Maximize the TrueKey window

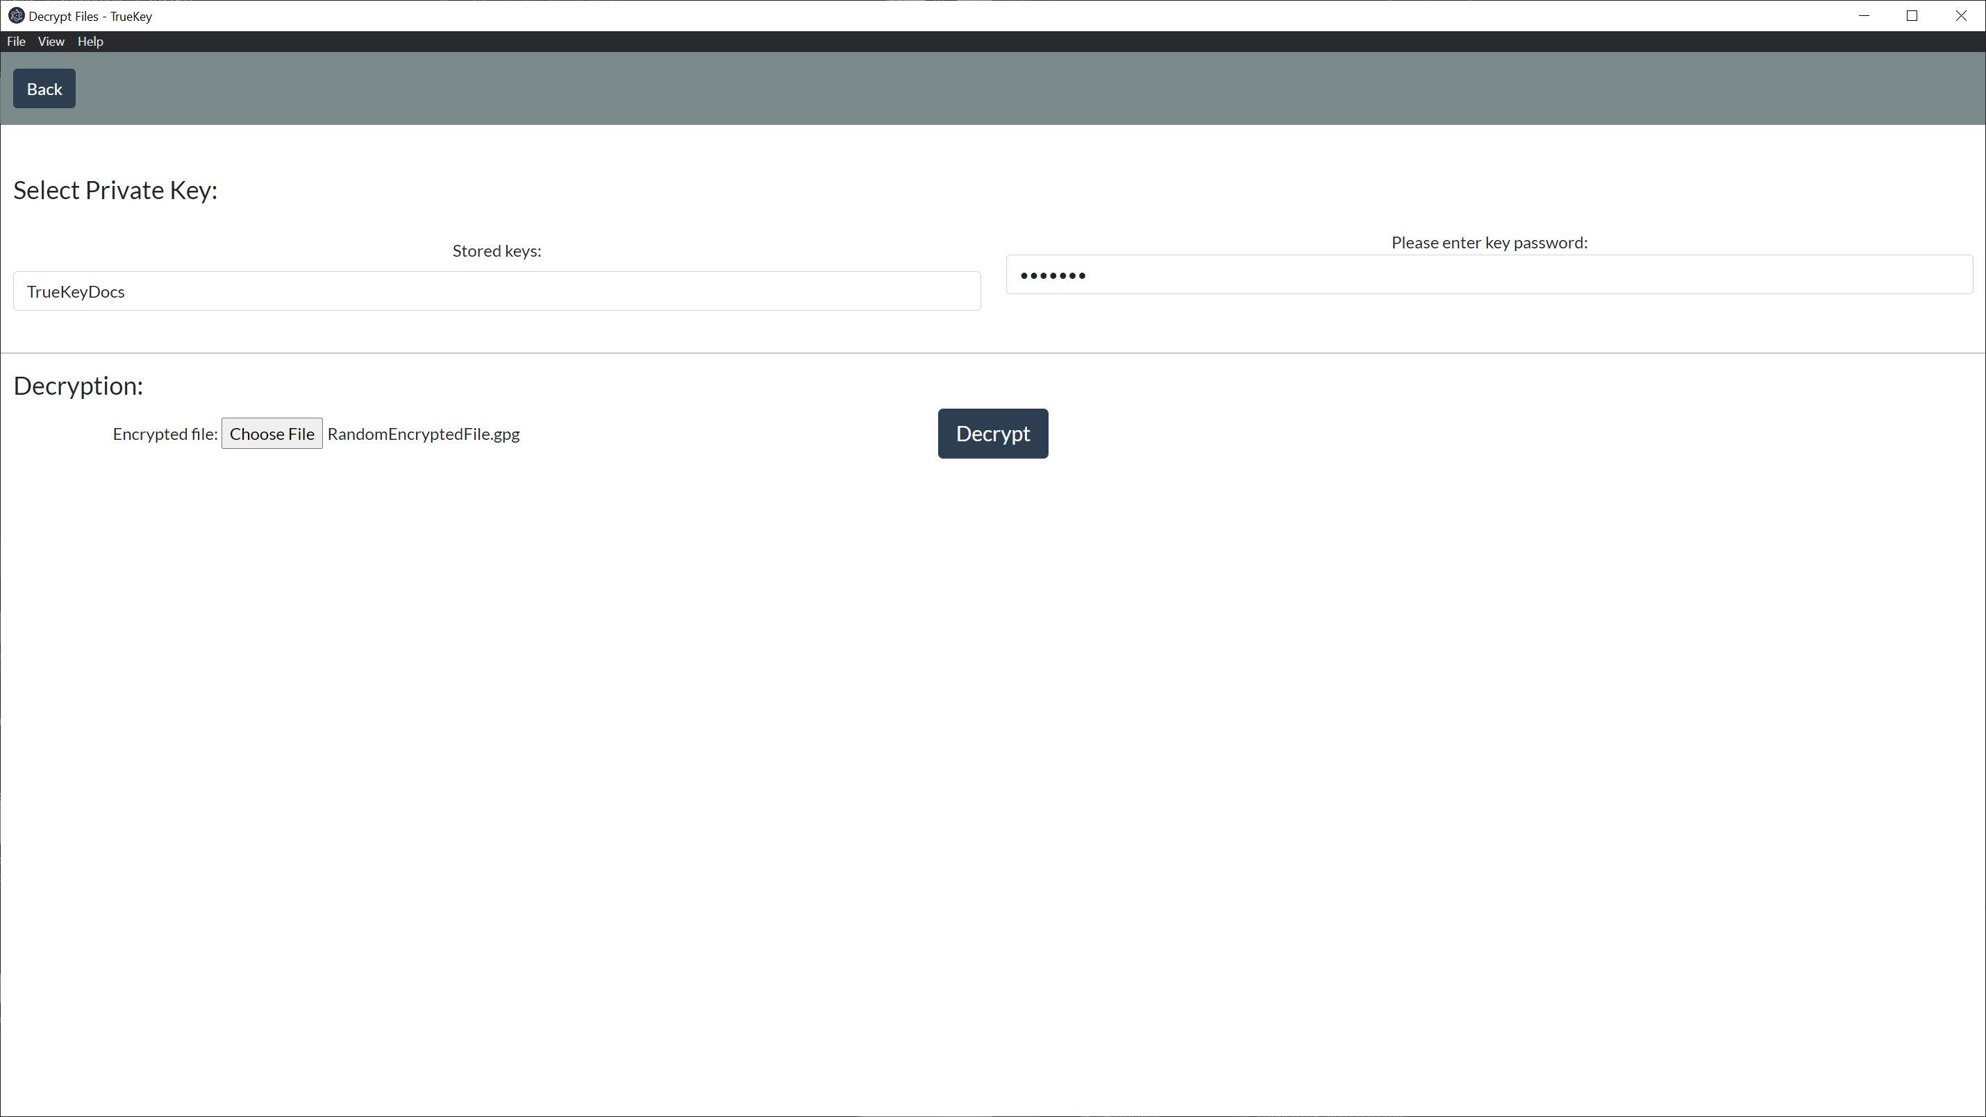click(1913, 15)
